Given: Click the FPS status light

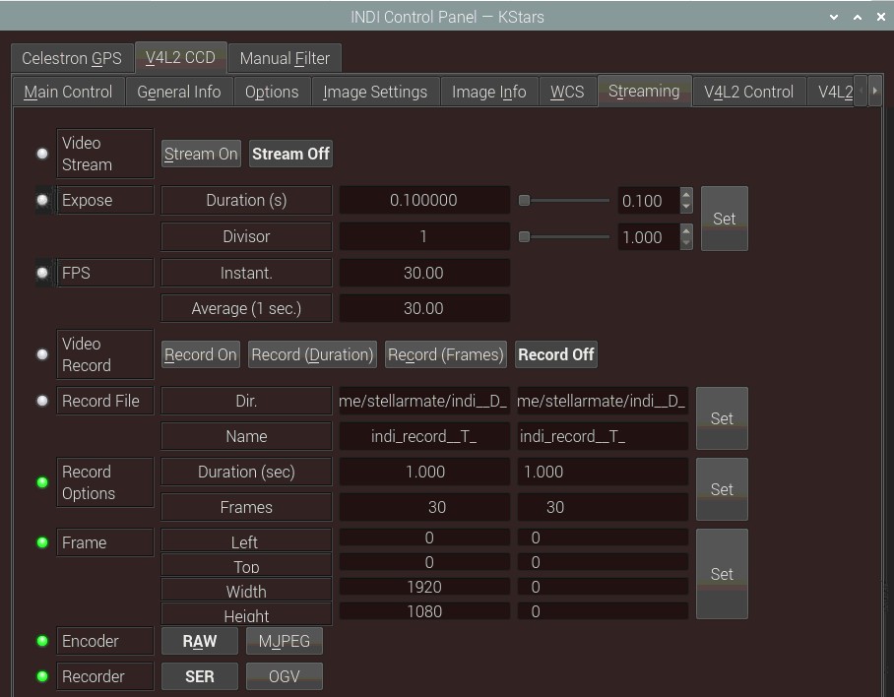Looking at the screenshot, I should pyautogui.click(x=42, y=273).
